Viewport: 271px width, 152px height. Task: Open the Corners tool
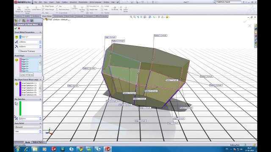click(x=75, y=7)
